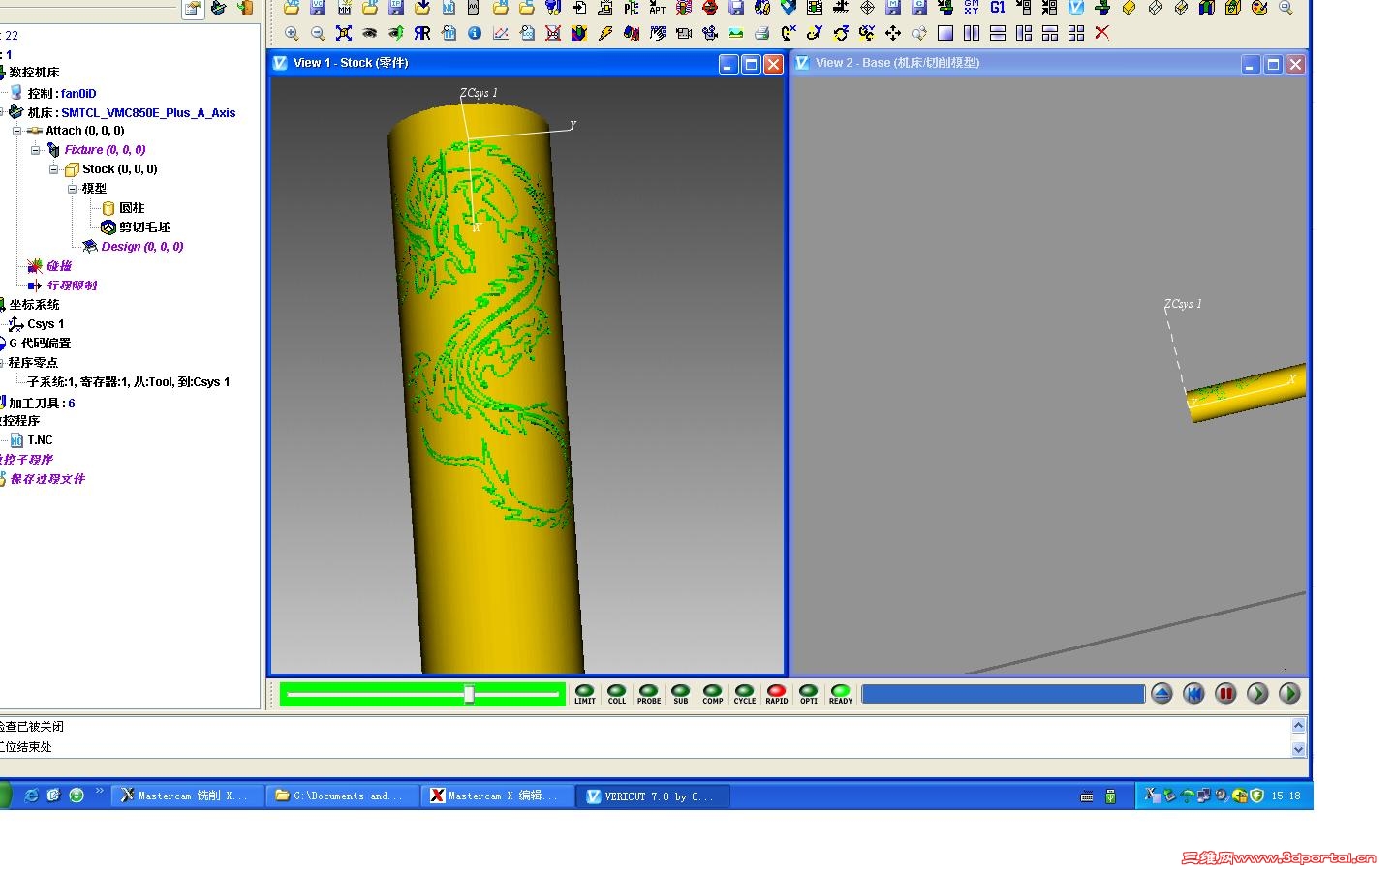Select the 剪切毛坯 model item

click(x=144, y=227)
